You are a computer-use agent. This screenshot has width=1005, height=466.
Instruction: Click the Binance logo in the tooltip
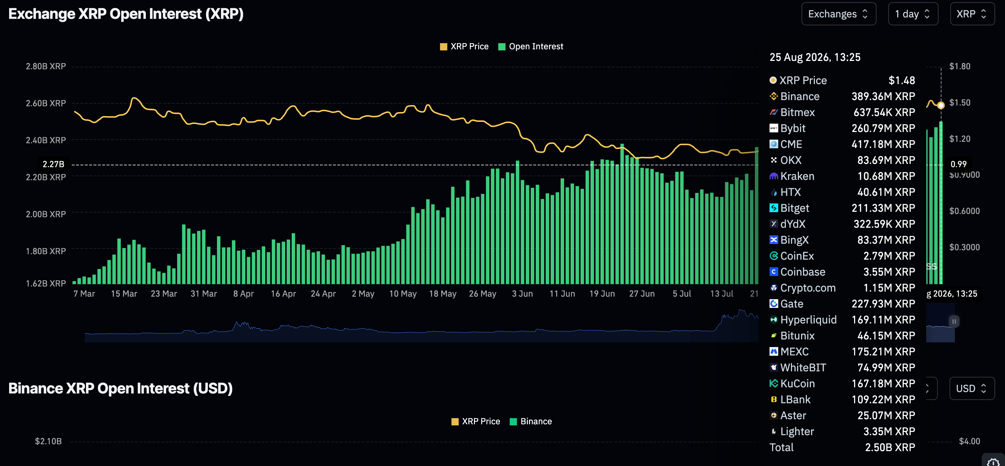pos(773,96)
